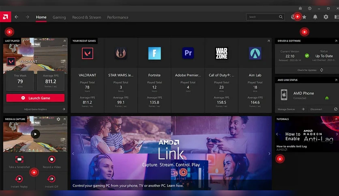Click the Aim Lab Average FPS 164.6 value

[x=255, y=102]
